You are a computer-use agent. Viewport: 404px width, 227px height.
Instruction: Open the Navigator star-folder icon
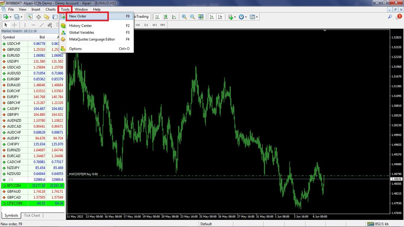tap(47, 17)
